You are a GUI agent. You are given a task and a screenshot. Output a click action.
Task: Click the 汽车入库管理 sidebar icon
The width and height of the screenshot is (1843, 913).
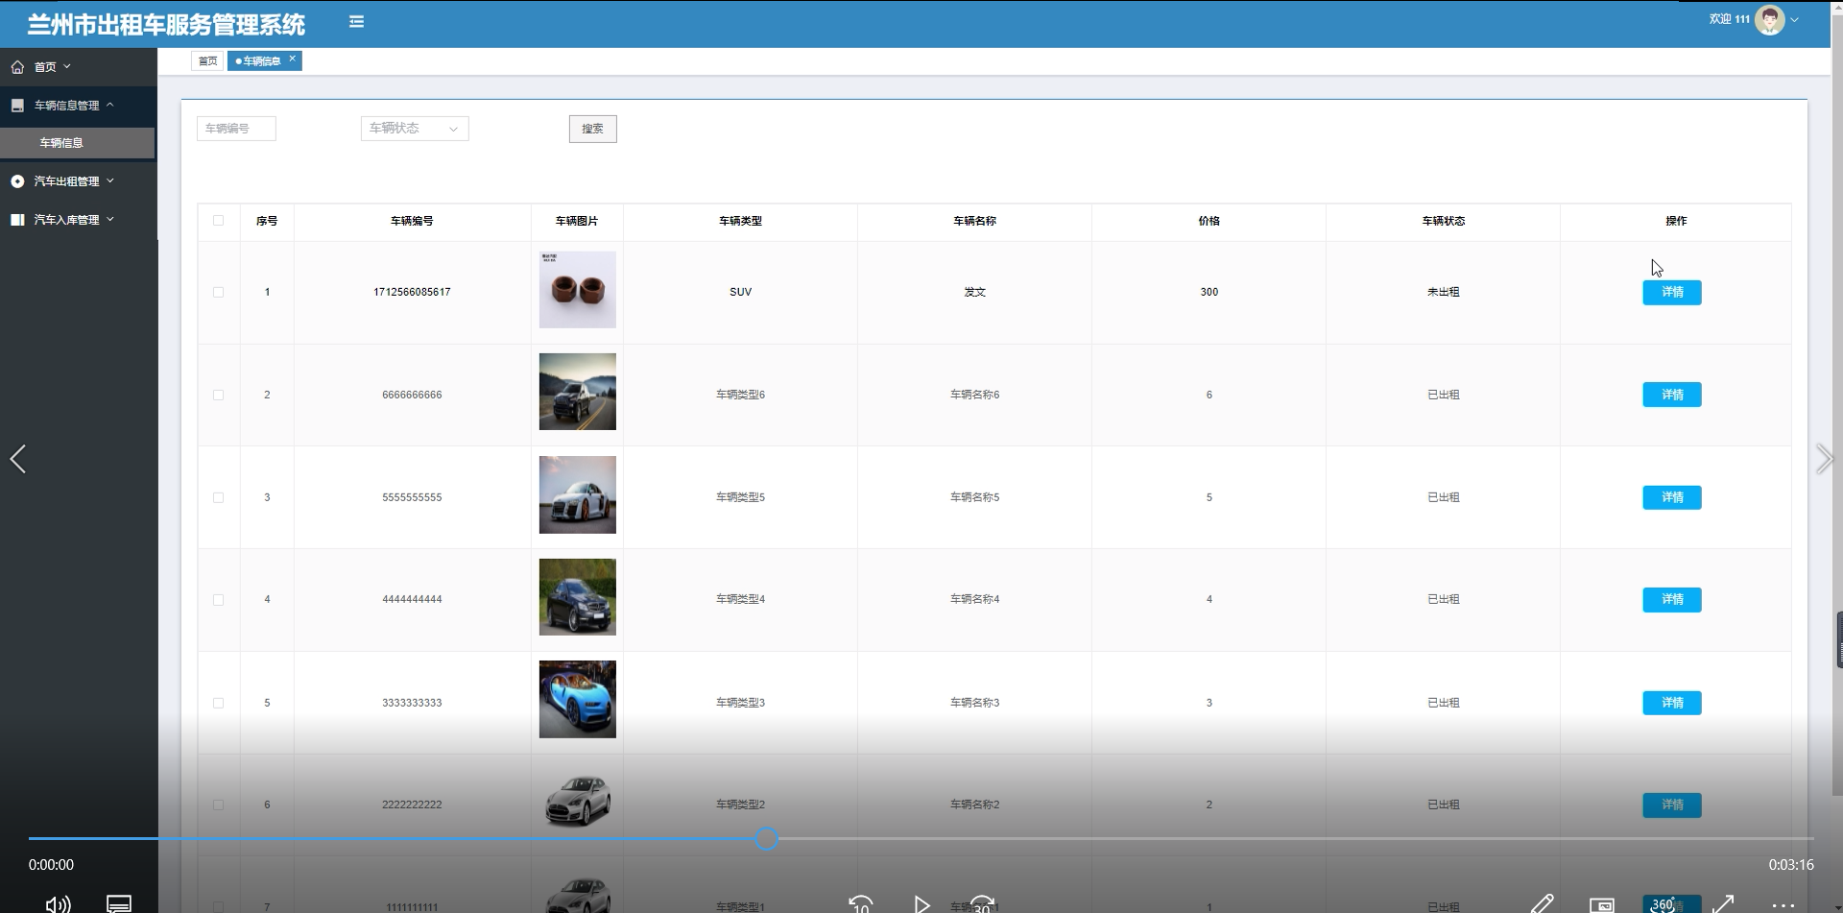(x=17, y=220)
